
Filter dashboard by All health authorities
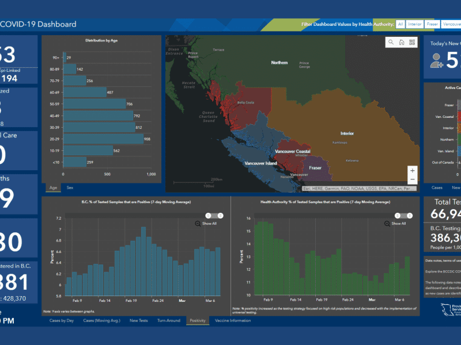(x=400, y=24)
